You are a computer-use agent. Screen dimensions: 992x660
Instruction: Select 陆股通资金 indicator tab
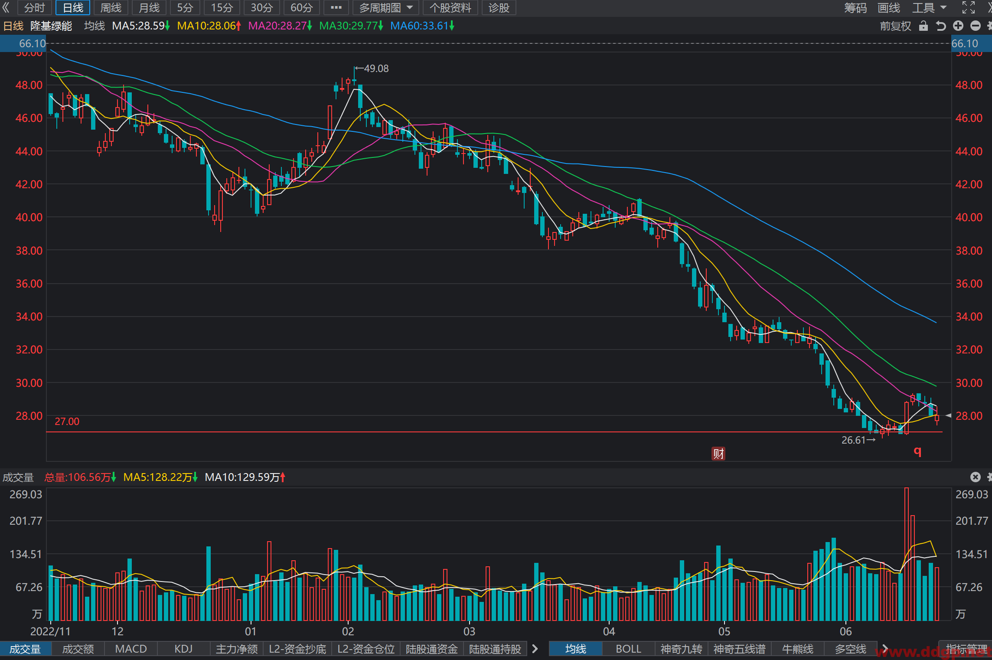point(432,649)
